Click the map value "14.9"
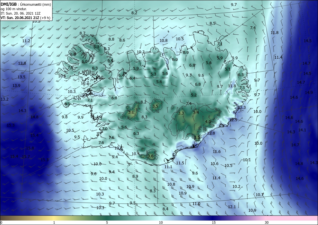Image resolution: width=318 pixels, height=225 pixels. pos(309,92)
